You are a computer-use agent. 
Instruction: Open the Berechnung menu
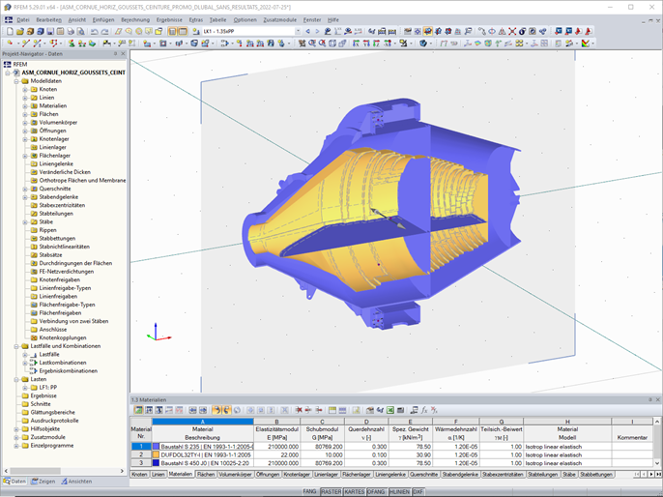click(x=135, y=20)
